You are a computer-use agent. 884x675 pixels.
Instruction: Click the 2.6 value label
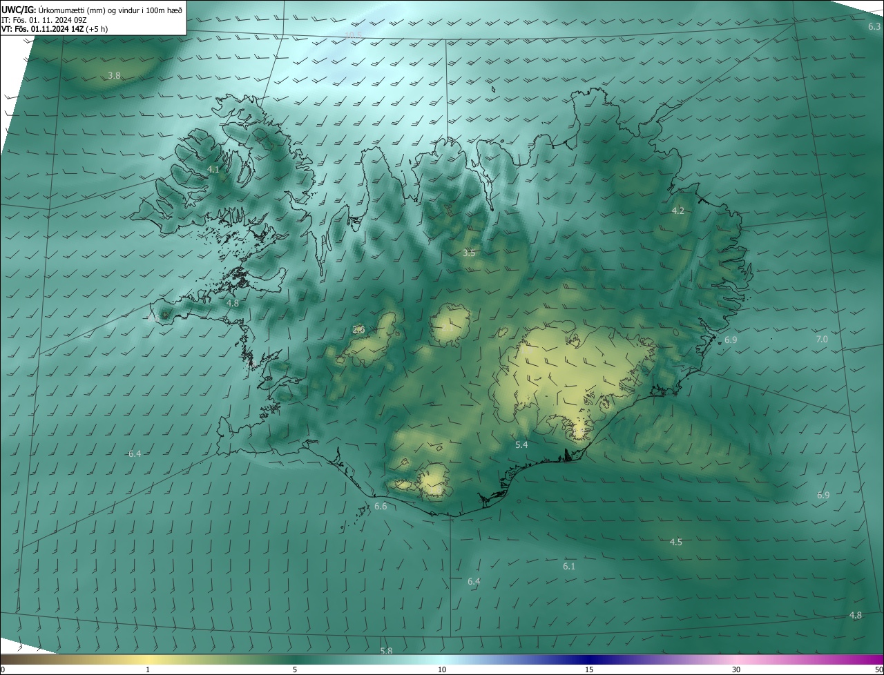(358, 329)
